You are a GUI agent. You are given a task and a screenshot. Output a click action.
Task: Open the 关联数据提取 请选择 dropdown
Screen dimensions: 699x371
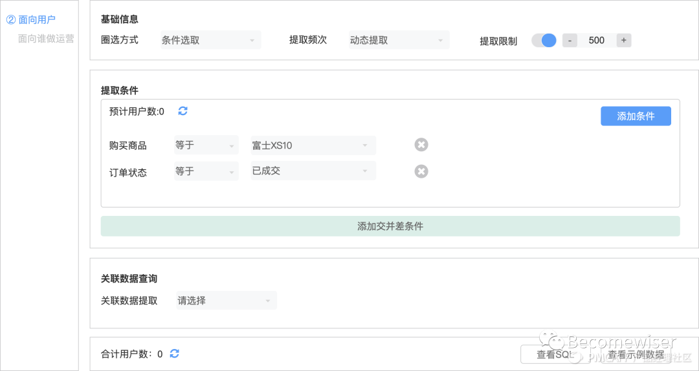click(x=227, y=301)
